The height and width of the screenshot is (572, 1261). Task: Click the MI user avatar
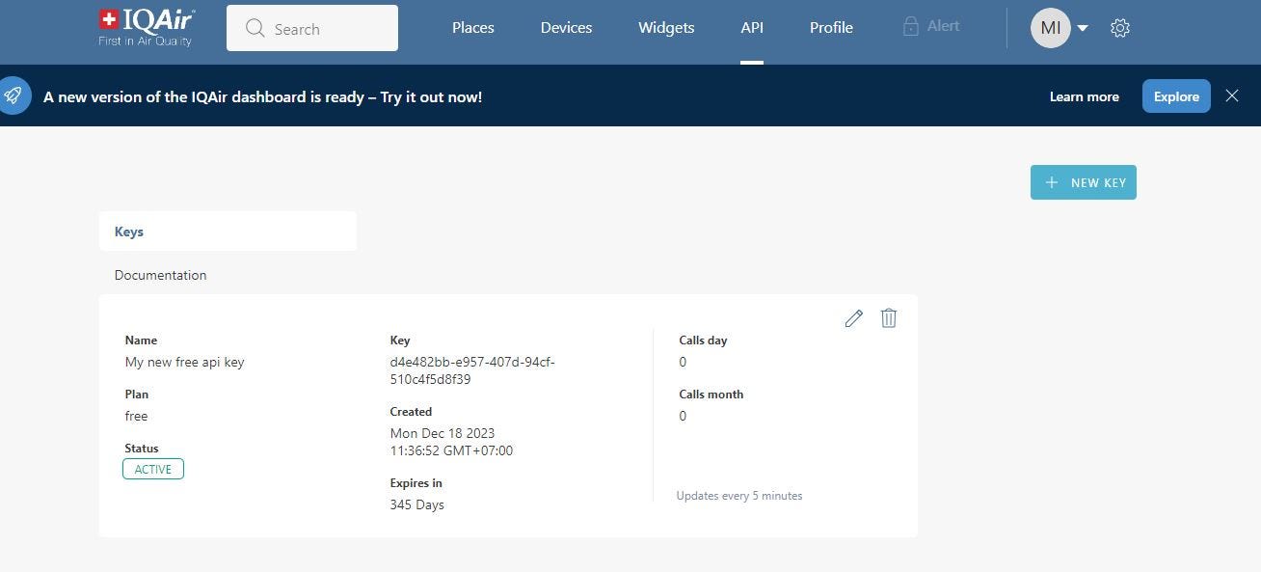pyautogui.click(x=1051, y=28)
